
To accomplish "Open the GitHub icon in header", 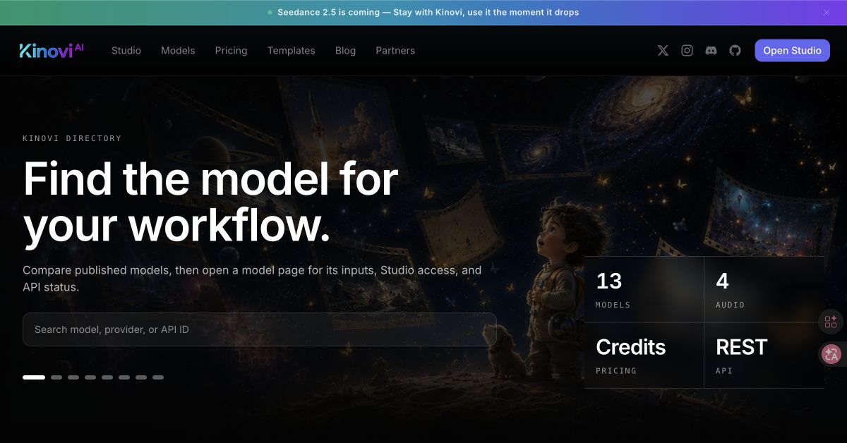I will tap(735, 51).
